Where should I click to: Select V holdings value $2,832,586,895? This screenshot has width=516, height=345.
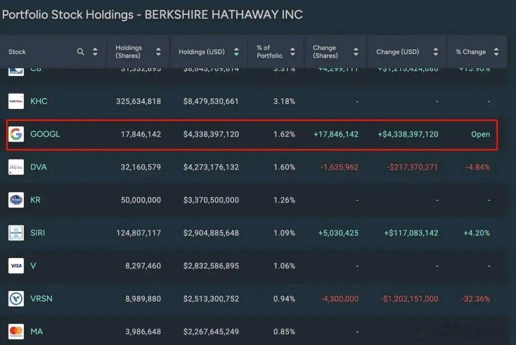point(211,266)
